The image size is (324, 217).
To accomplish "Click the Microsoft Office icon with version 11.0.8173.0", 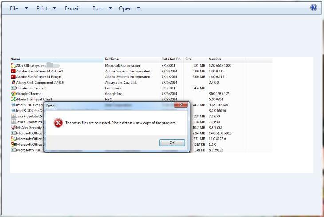I will 13,139.
